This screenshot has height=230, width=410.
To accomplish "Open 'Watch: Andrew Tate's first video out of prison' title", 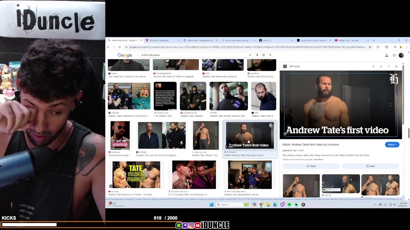I will 310,145.
